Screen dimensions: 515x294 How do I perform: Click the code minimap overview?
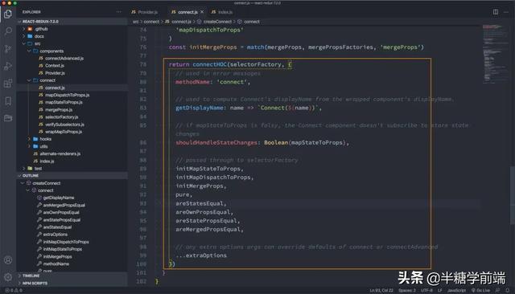click(x=496, y=54)
